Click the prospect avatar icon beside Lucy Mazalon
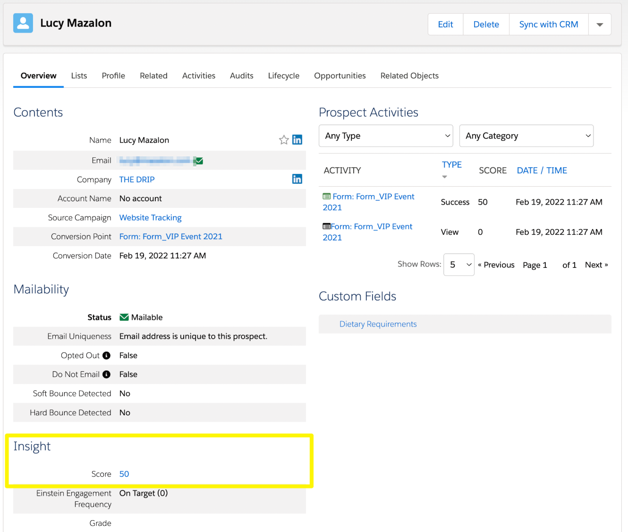The width and height of the screenshot is (628, 532). 23,23
